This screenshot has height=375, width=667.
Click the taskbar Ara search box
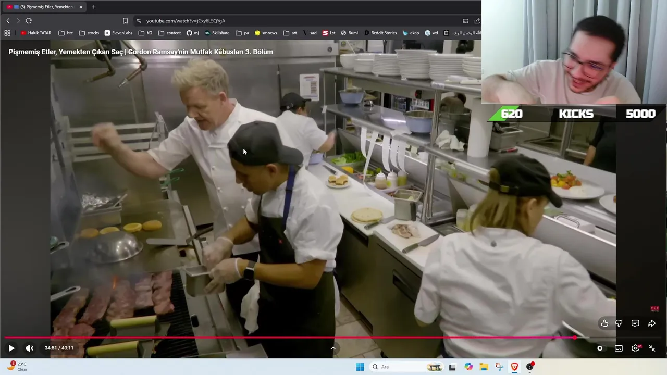[406, 367]
